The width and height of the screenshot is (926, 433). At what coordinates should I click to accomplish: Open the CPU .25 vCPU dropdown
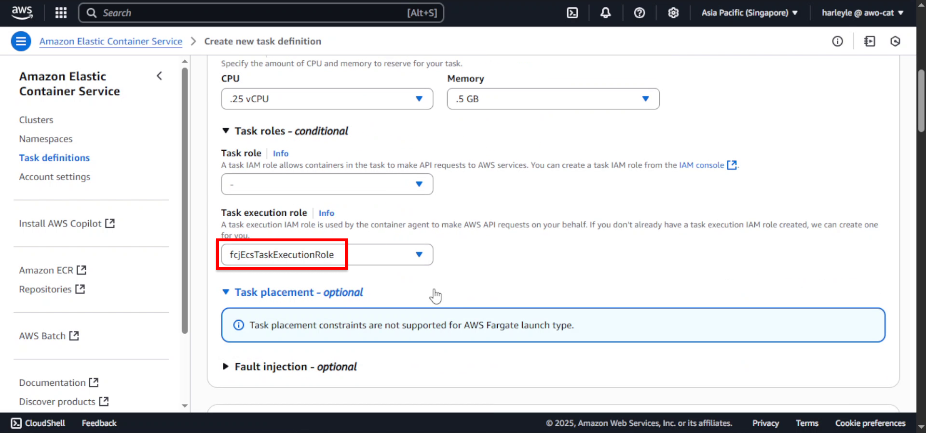coord(327,99)
